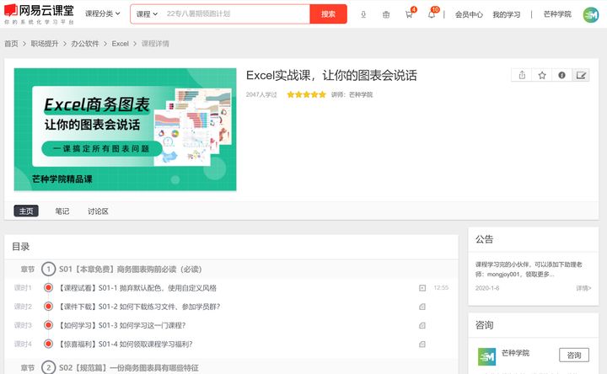This screenshot has width=607, height=374.
Task: Share this course via share icon
Action: point(522,75)
